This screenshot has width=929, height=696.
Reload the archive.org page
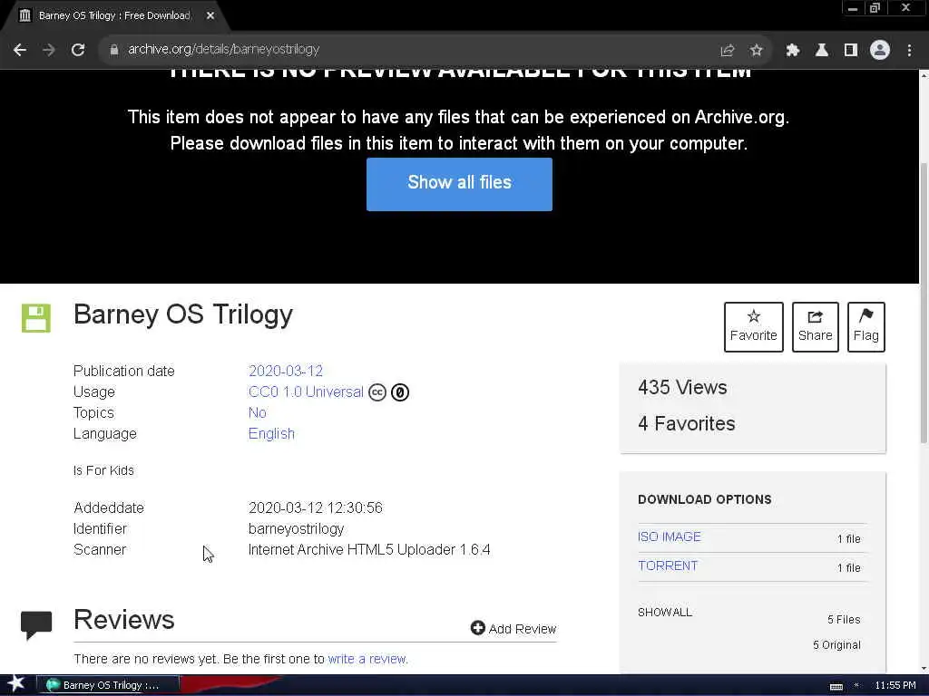point(78,51)
